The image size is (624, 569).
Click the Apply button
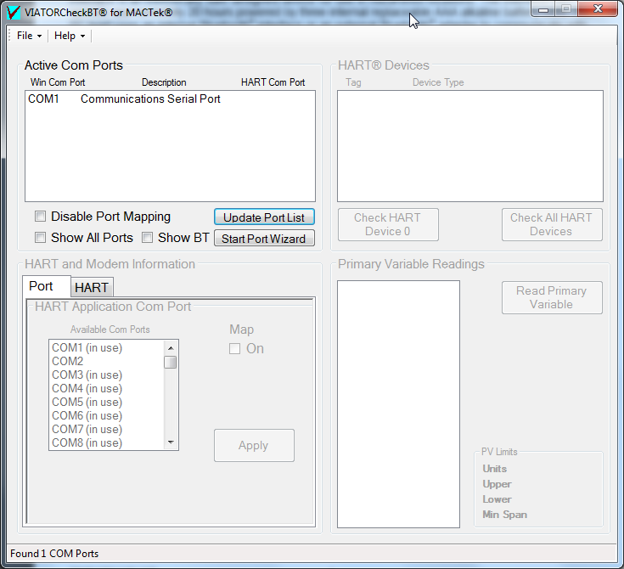pos(254,445)
